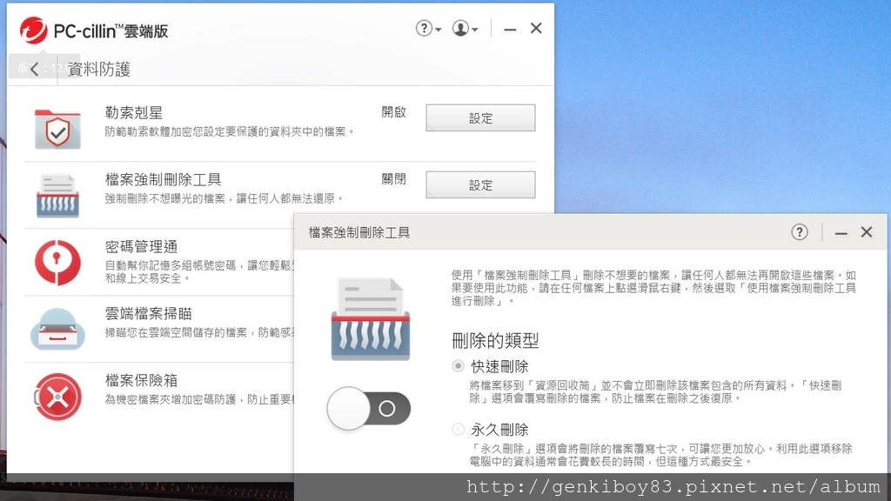
Task: Minimize the 檔案強制刪除工具 dialog
Action: point(841,232)
